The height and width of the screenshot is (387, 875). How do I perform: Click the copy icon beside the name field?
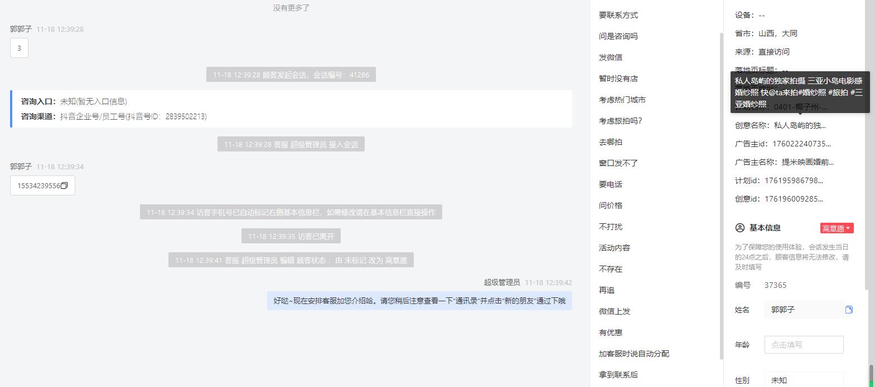[x=849, y=310]
